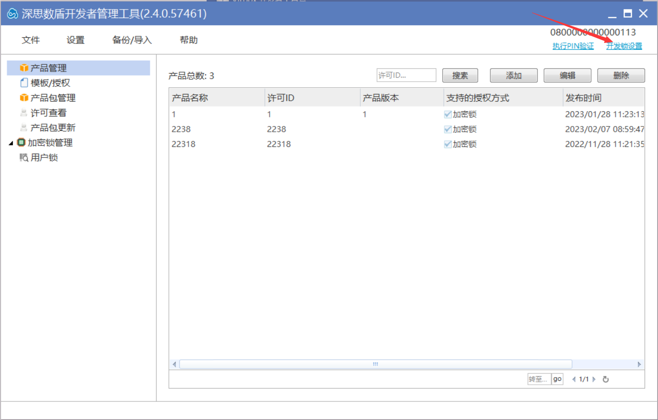Viewport: 658px width, 420px height.
Task: Select product name cell 22318
Action: click(x=184, y=144)
